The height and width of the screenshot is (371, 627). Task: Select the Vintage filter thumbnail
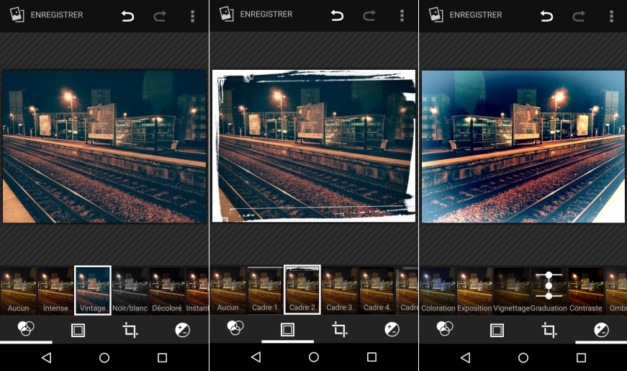(93, 290)
